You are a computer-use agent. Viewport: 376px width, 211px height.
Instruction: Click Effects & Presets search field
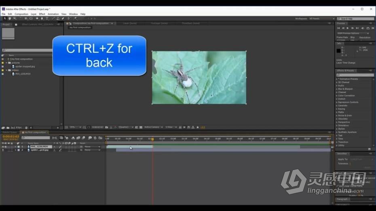coord(355,75)
